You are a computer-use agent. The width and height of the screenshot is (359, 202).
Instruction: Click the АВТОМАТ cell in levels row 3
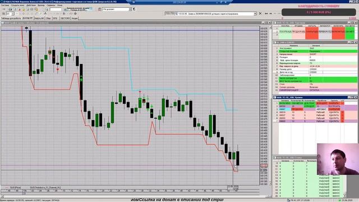(322, 109)
